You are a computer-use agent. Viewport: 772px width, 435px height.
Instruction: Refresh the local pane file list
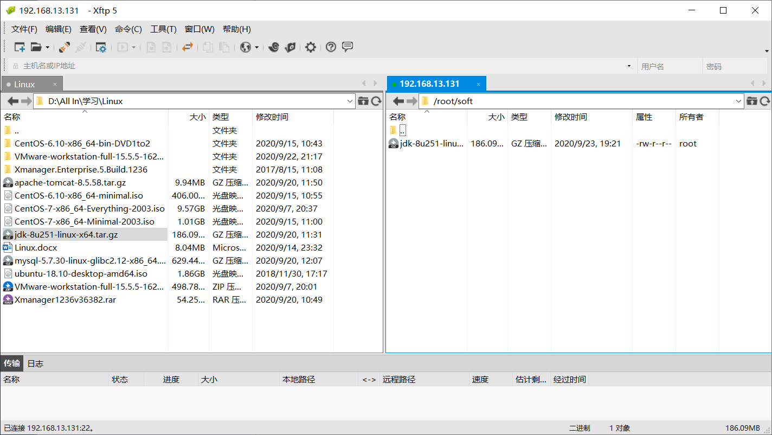tap(376, 101)
